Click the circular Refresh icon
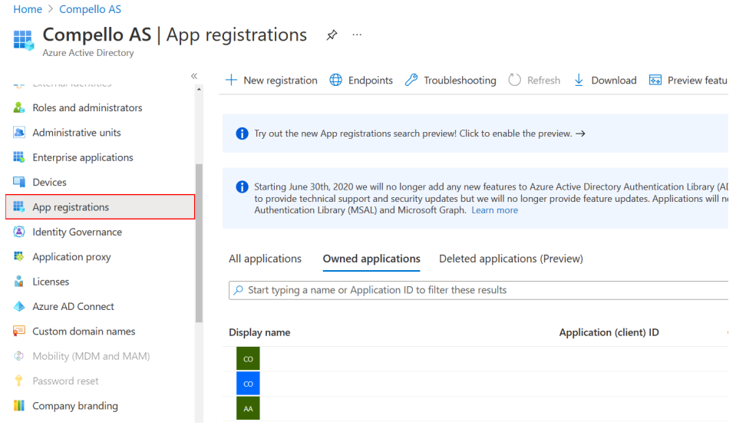Image resolution: width=736 pixels, height=432 pixels. (514, 81)
